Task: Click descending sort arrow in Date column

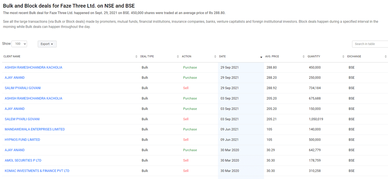Action: 261,57
